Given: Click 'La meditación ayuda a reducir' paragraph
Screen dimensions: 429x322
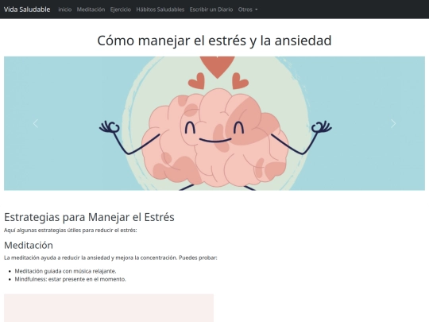Looking at the screenshot, I should [x=110, y=258].
